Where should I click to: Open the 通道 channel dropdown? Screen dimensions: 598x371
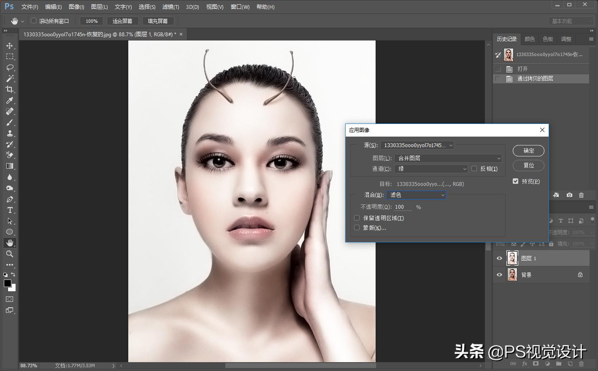point(431,169)
